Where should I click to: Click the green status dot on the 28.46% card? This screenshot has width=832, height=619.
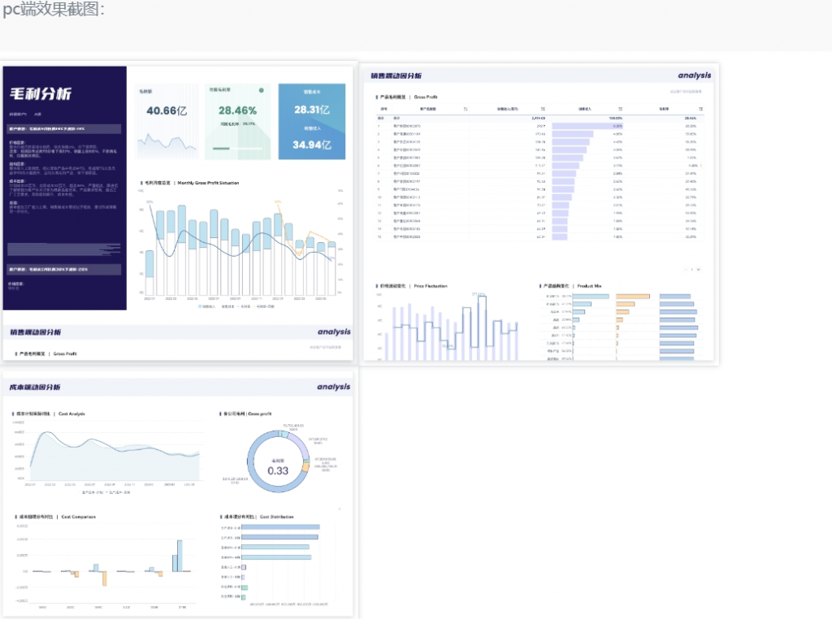click(261, 90)
